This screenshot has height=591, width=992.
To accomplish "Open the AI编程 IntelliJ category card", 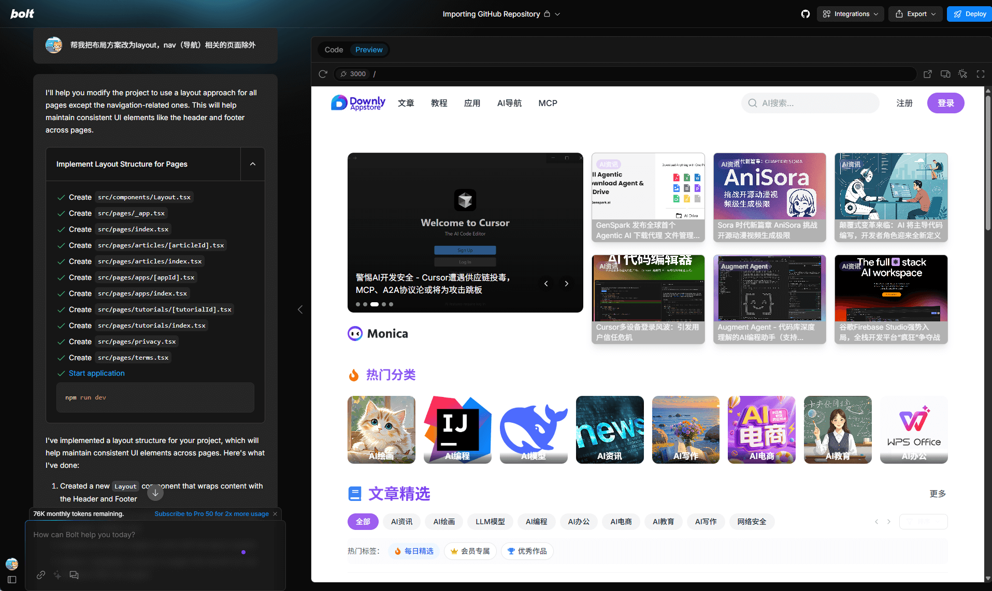I will coord(457,430).
